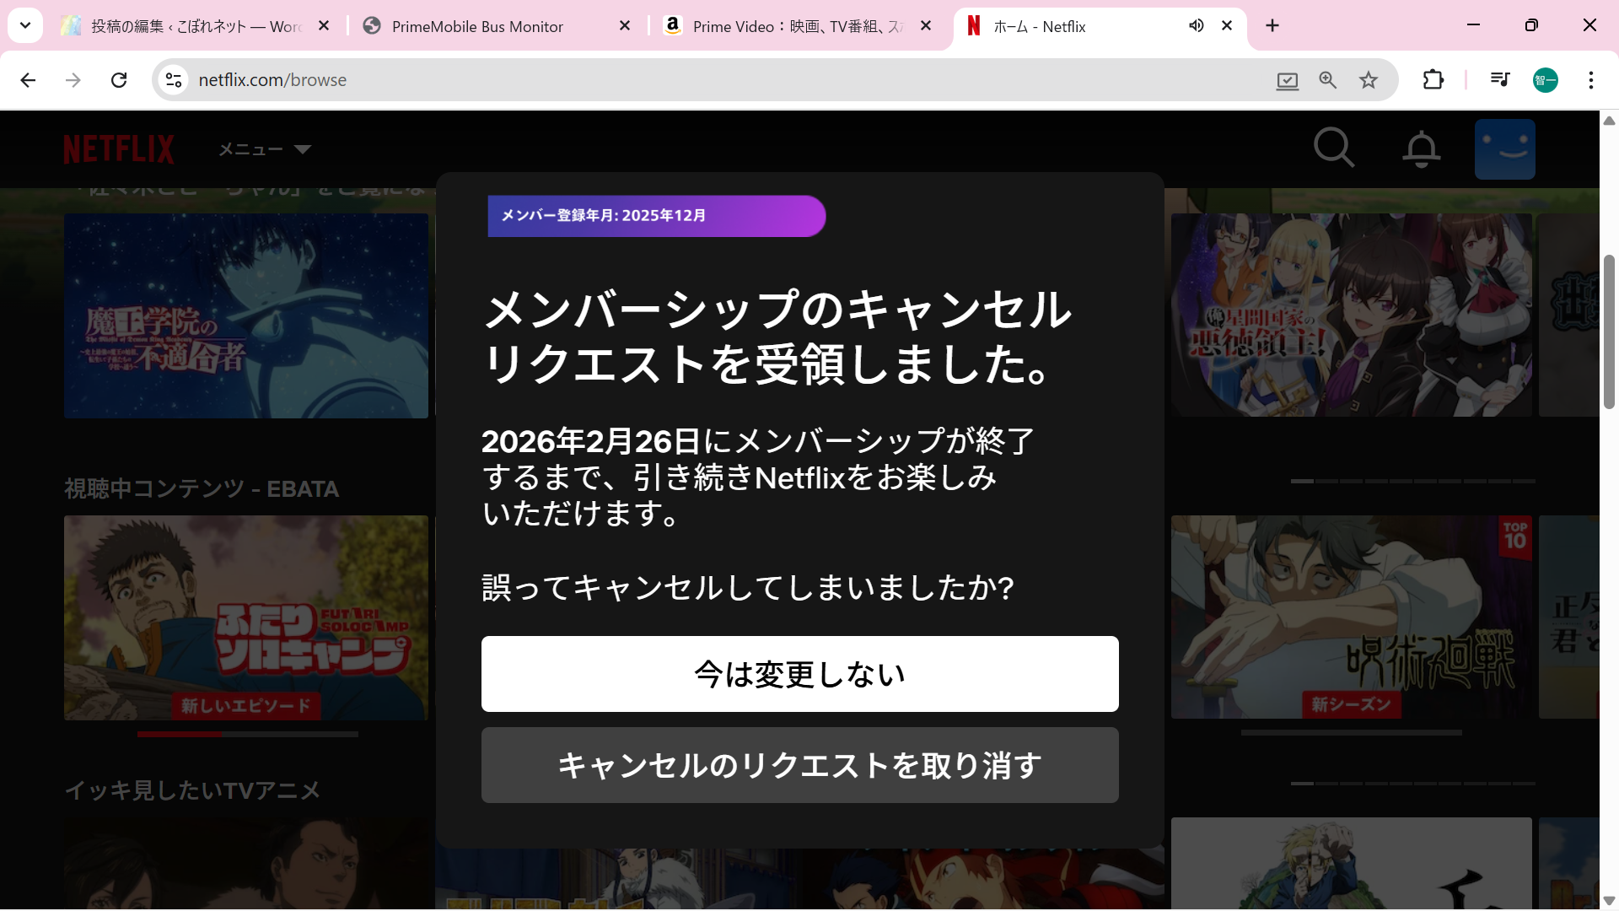Viewport: 1619px width, 911px height.
Task: Open site information icon left of URL
Action: pos(174,80)
